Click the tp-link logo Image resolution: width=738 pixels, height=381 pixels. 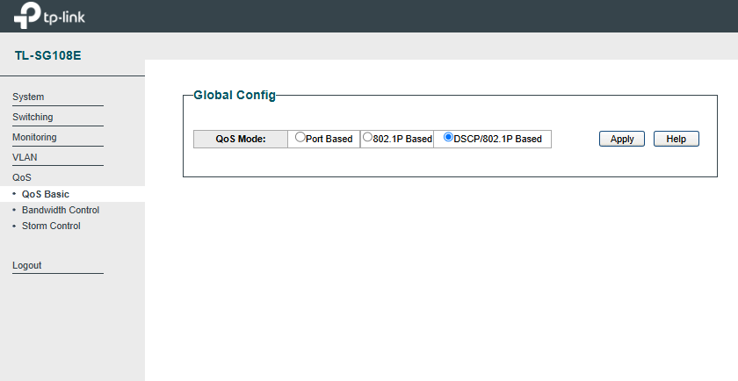(49, 16)
